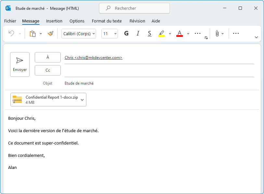The height and width of the screenshot is (194, 264).
Task: Toggle underline formatting
Action: [149, 34]
